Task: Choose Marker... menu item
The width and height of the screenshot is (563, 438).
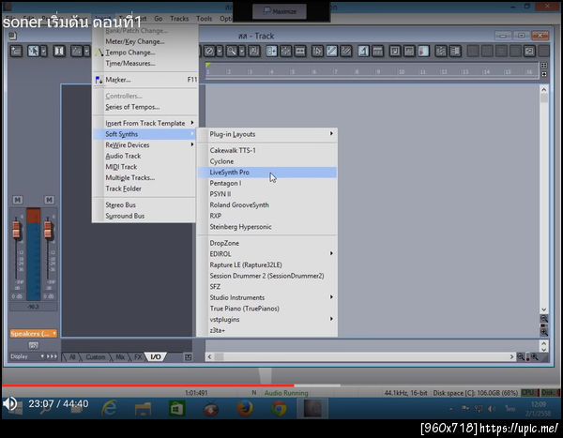Action: 145,80
